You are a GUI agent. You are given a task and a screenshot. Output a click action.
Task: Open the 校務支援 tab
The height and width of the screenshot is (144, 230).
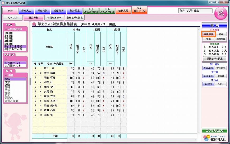pos(123,11)
